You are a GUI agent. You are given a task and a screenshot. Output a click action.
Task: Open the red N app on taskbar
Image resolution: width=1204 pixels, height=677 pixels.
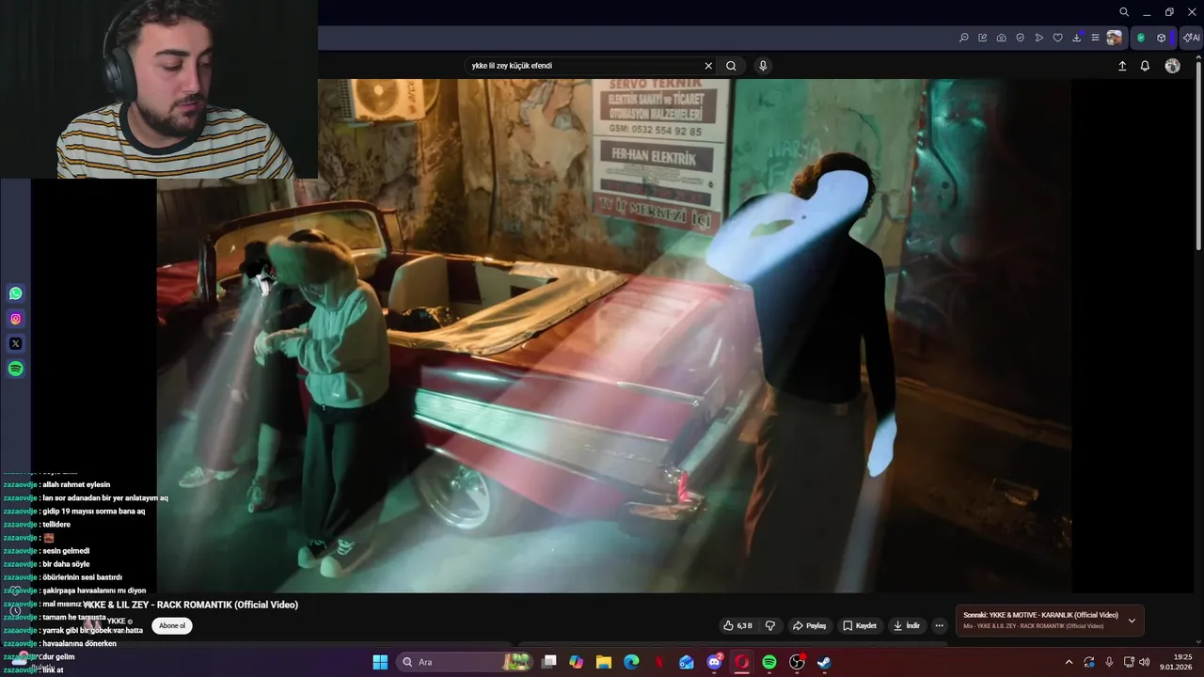coord(659,662)
